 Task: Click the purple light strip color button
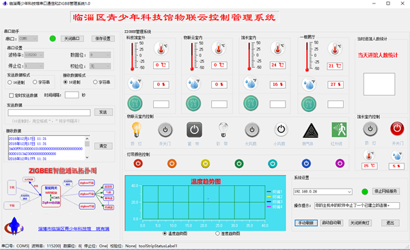coord(340,164)
